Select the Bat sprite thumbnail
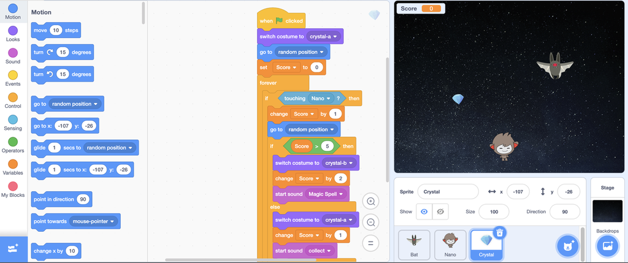The height and width of the screenshot is (263, 628). tap(413, 244)
